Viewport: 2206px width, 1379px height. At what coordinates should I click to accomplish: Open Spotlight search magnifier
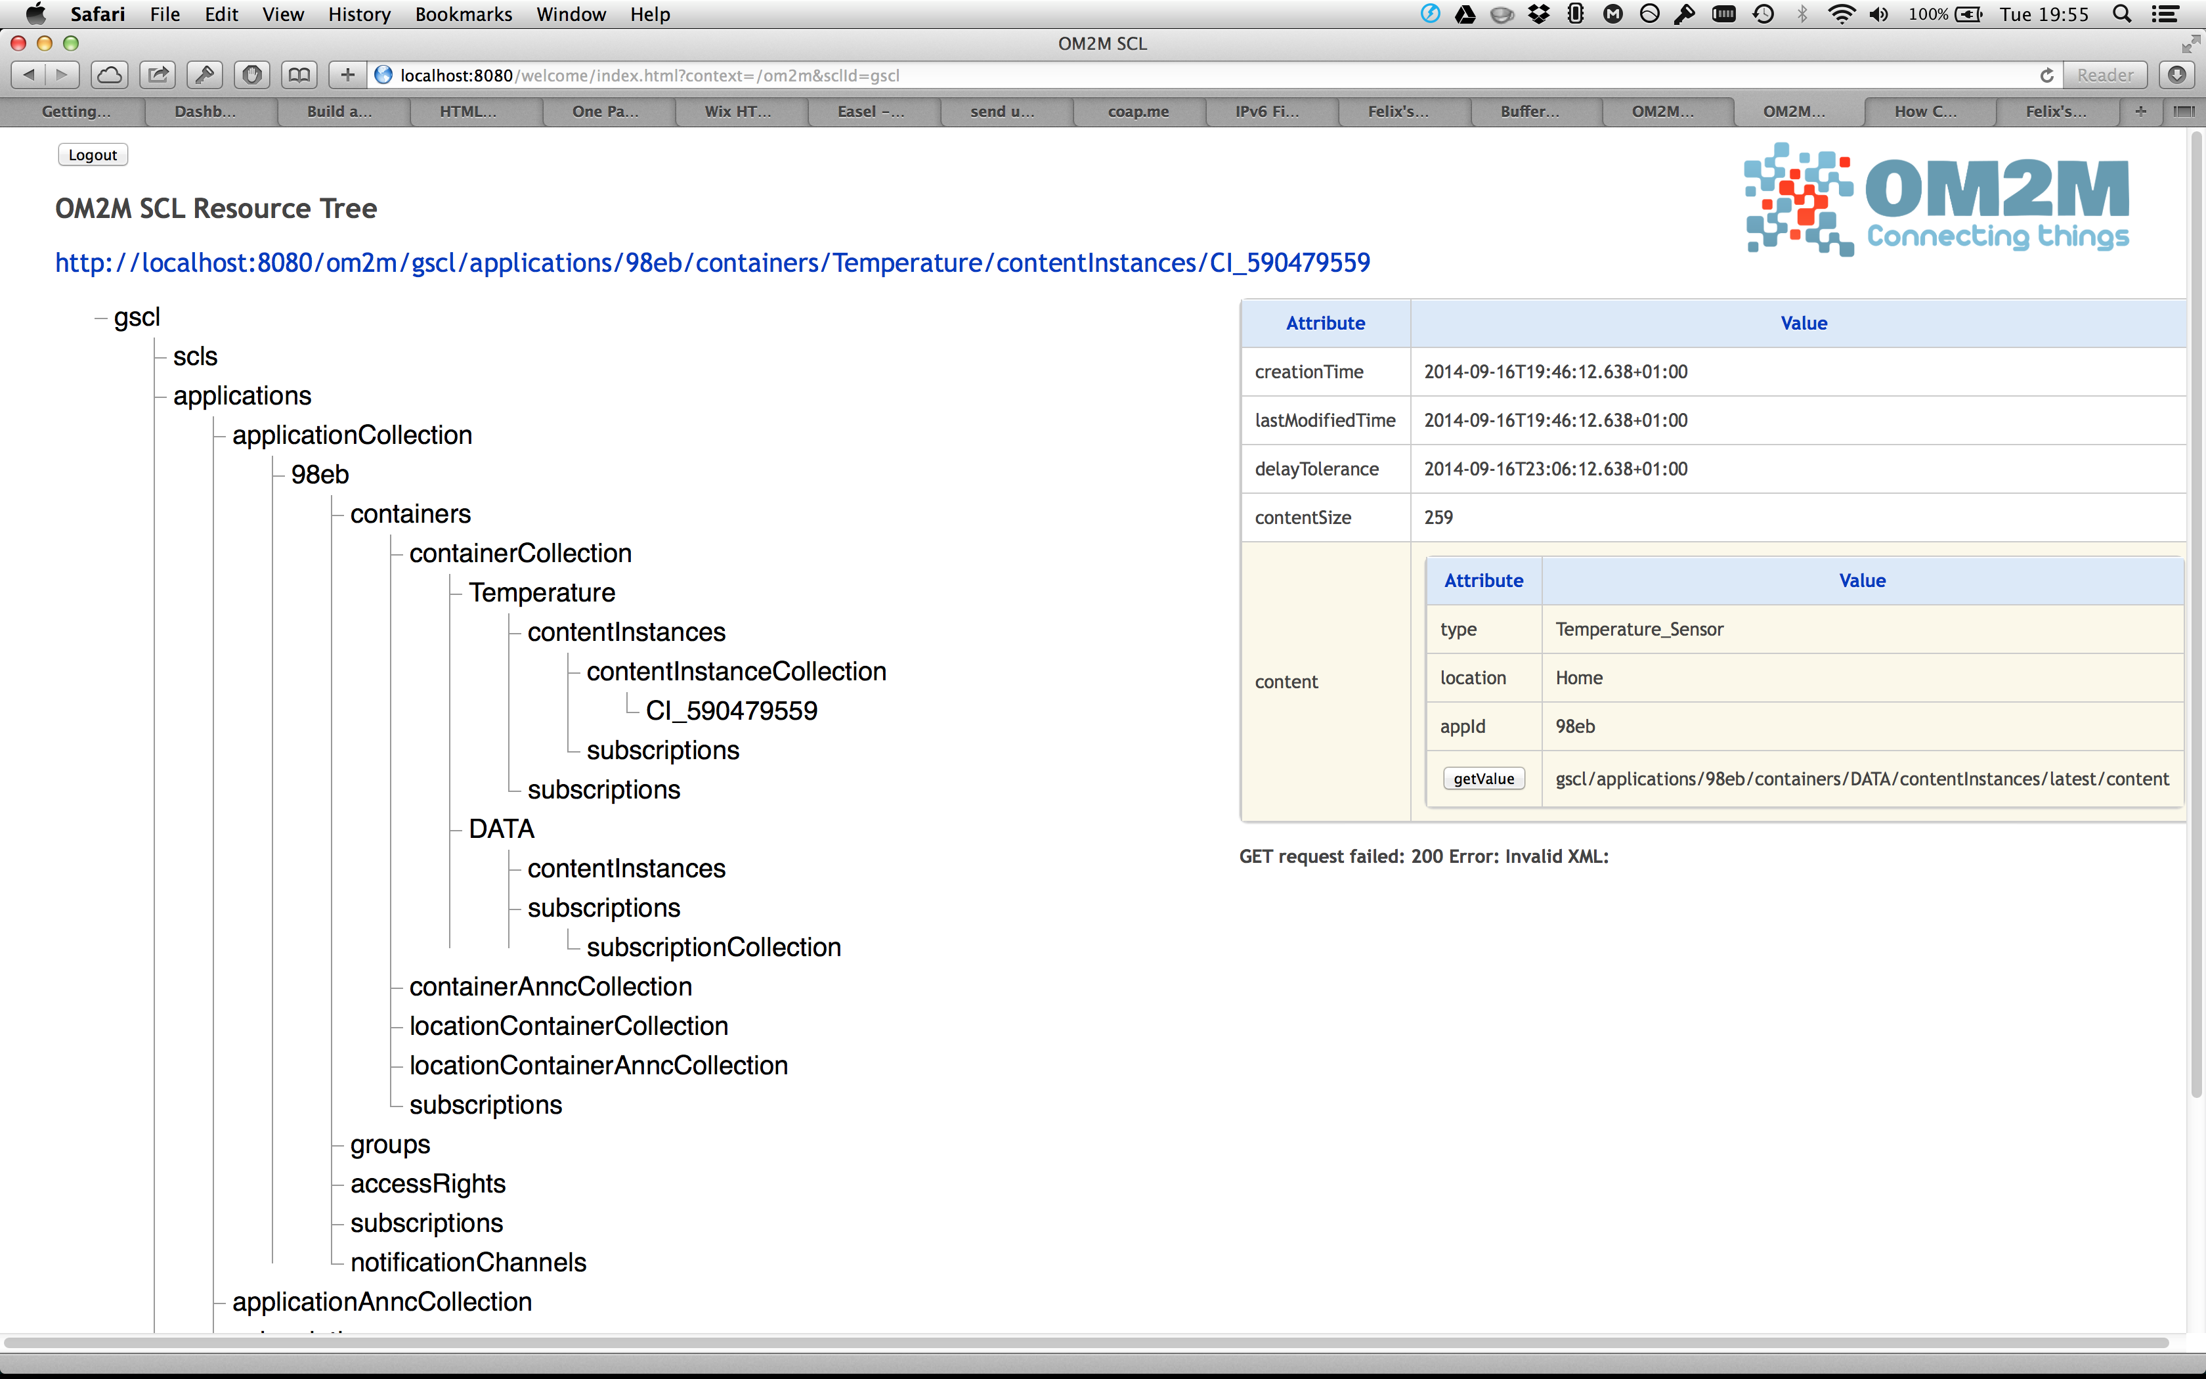2122,14
